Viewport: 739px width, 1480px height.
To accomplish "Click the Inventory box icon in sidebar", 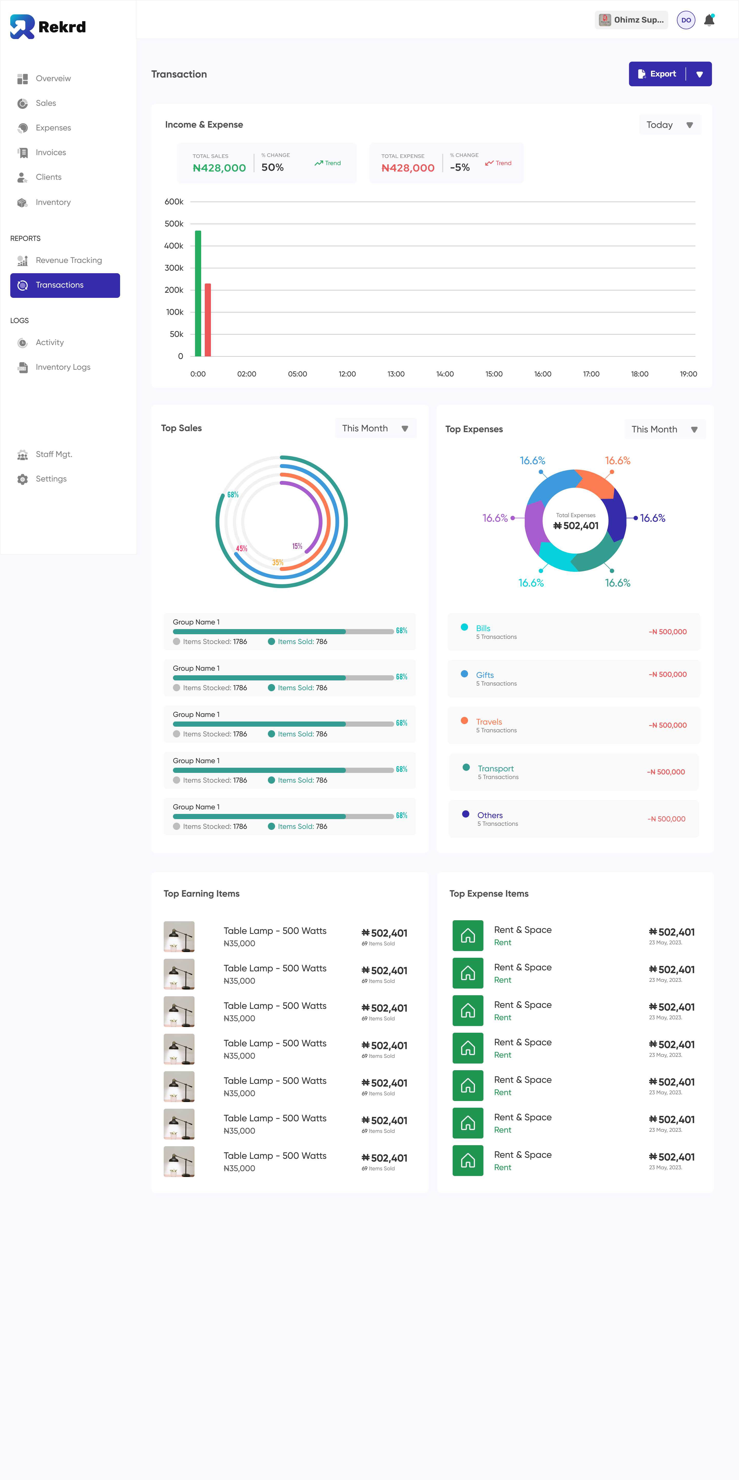I will click(x=22, y=202).
